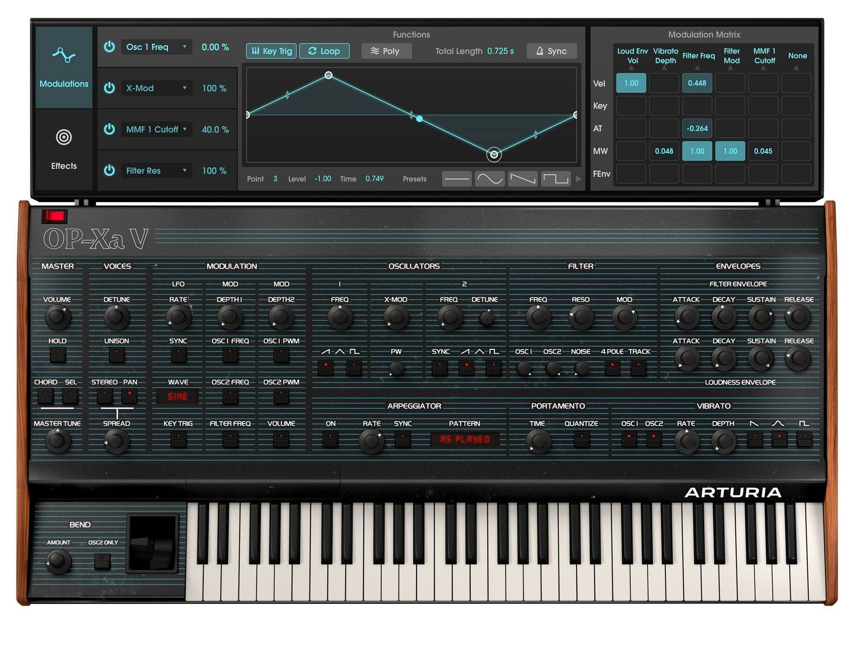Screen dimensions: 854x647
Task: Select the Vel to Loud Env Vol cell
Action: (x=631, y=83)
